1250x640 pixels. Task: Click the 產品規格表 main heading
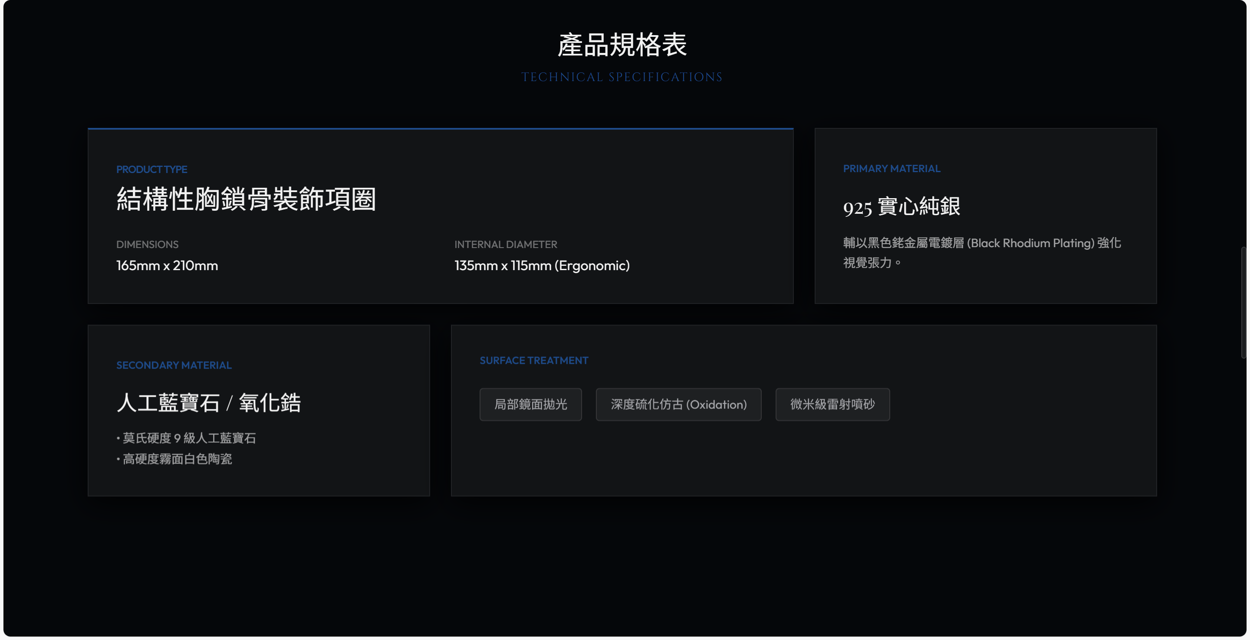pyautogui.click(x=622, y=45)
